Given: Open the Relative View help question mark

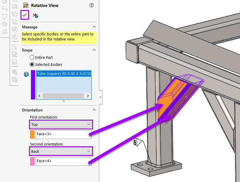Looking at the screenshot, I should click(91, 5).
